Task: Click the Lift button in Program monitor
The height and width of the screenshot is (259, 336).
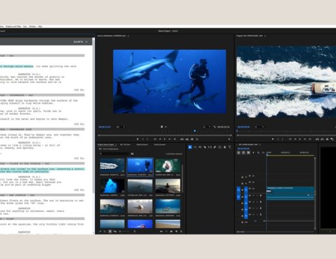Action: tap(317, 139)
